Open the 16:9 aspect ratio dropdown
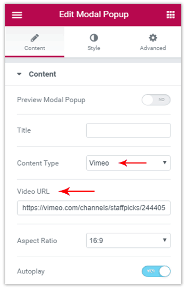The width and height of the screenshot is (187, 289). pos(128,241)
